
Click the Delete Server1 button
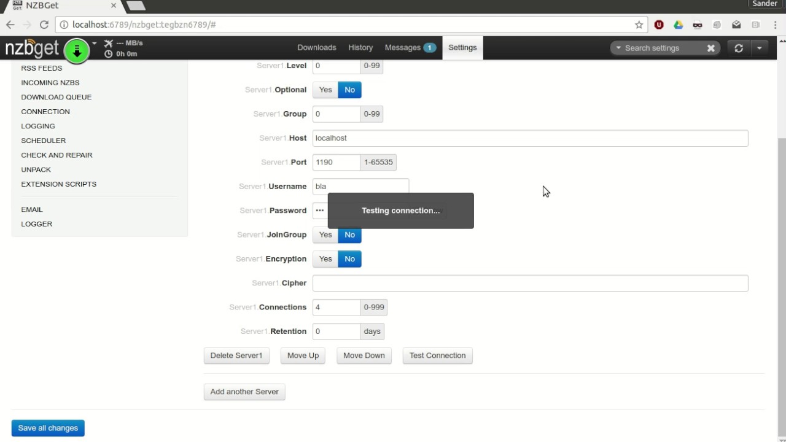[x=236, y=355]
